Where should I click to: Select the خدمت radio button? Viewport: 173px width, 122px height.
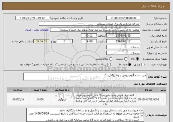point(126,59)
